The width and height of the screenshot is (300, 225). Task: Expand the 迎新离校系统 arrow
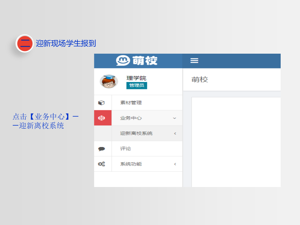tap(175, 134)
